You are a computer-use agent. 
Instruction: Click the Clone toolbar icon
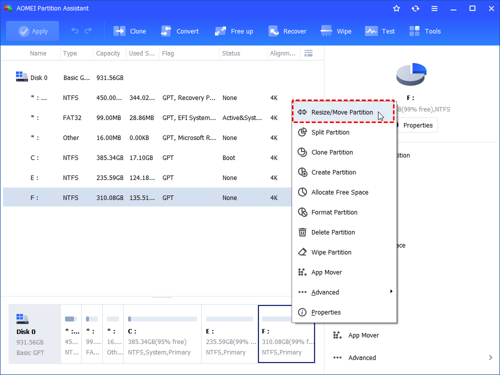click(129, 30)
